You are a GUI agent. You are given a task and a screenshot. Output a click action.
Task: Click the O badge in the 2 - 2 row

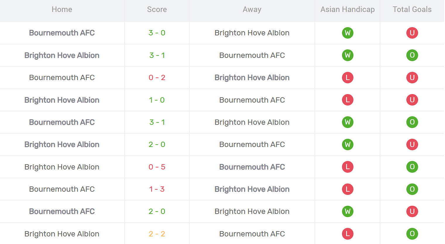(x=412, y=234)
